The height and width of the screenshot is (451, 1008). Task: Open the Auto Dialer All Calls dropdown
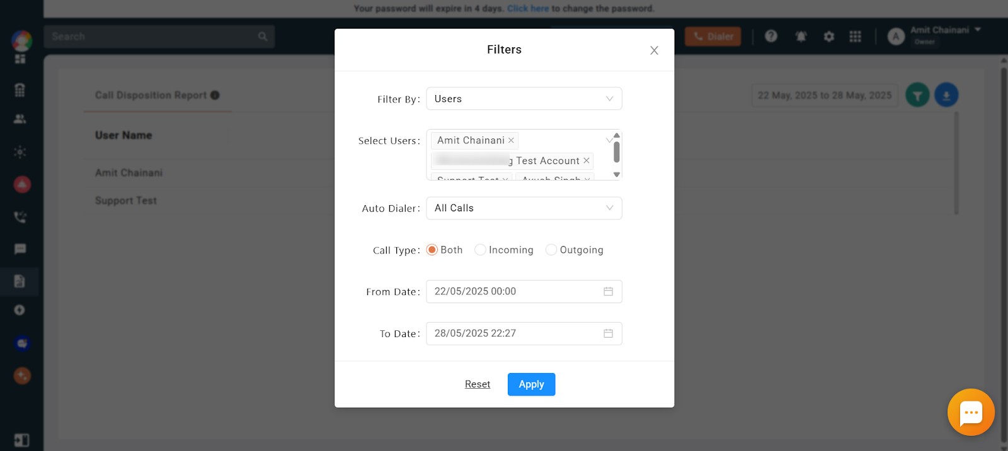(x=524, y=208)
